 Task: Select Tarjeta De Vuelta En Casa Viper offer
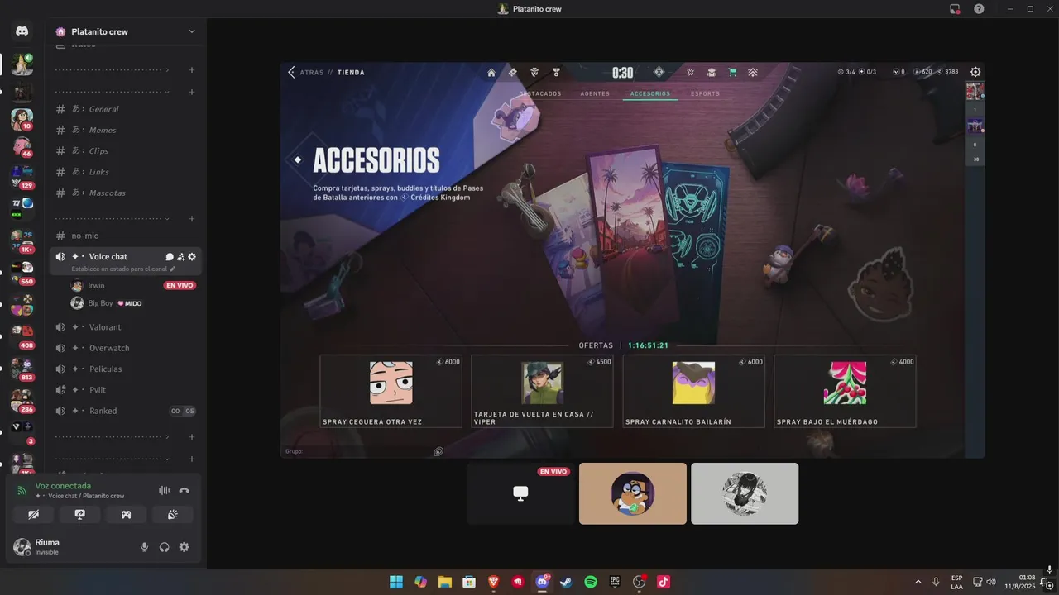pos(542,391)
